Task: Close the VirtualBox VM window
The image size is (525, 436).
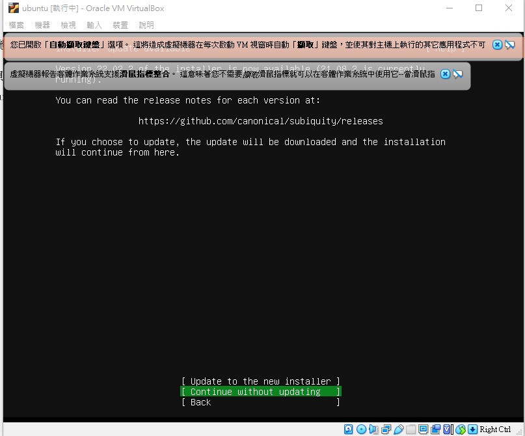Action: 509,8
